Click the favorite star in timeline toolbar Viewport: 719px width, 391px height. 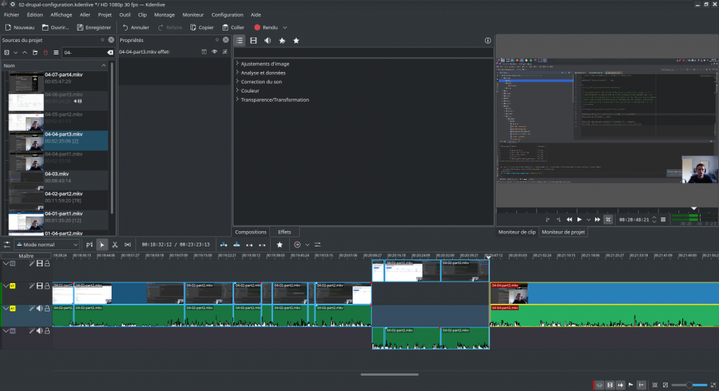[280, 245]
